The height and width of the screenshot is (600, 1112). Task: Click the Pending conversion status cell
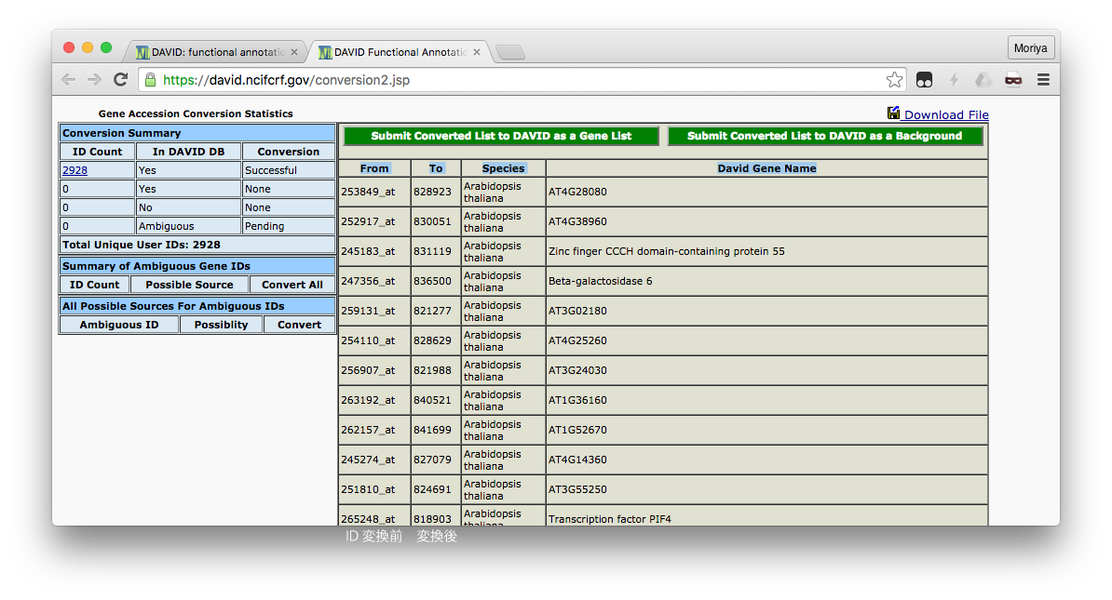point(288,226)
